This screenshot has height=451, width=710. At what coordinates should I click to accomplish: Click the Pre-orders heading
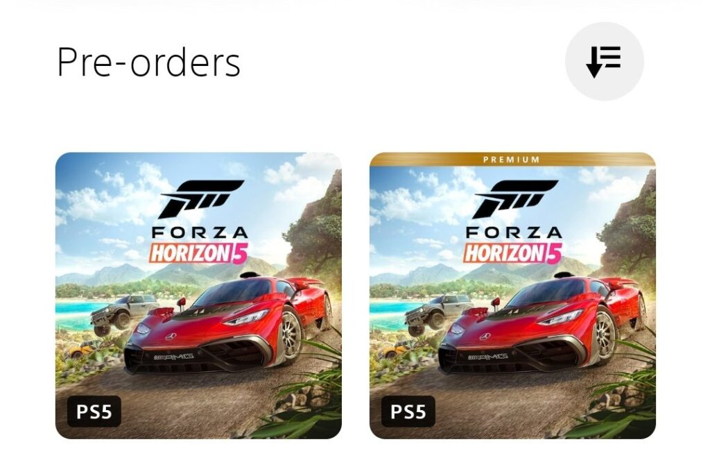(x=148, y=62)
